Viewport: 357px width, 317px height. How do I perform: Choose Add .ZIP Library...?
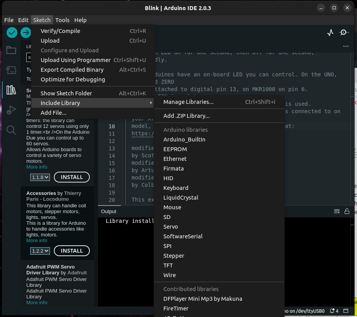pyautogui.click(x=219, y=116)
